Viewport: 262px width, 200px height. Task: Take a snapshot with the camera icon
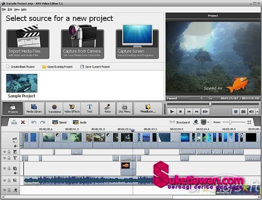tap(243, 112)
